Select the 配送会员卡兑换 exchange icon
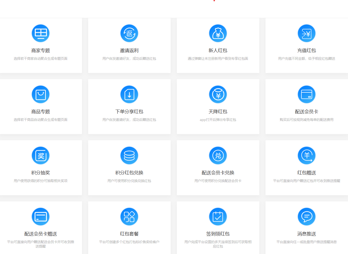This screenshot has height=254, width=348. click(x=218, y=155)
